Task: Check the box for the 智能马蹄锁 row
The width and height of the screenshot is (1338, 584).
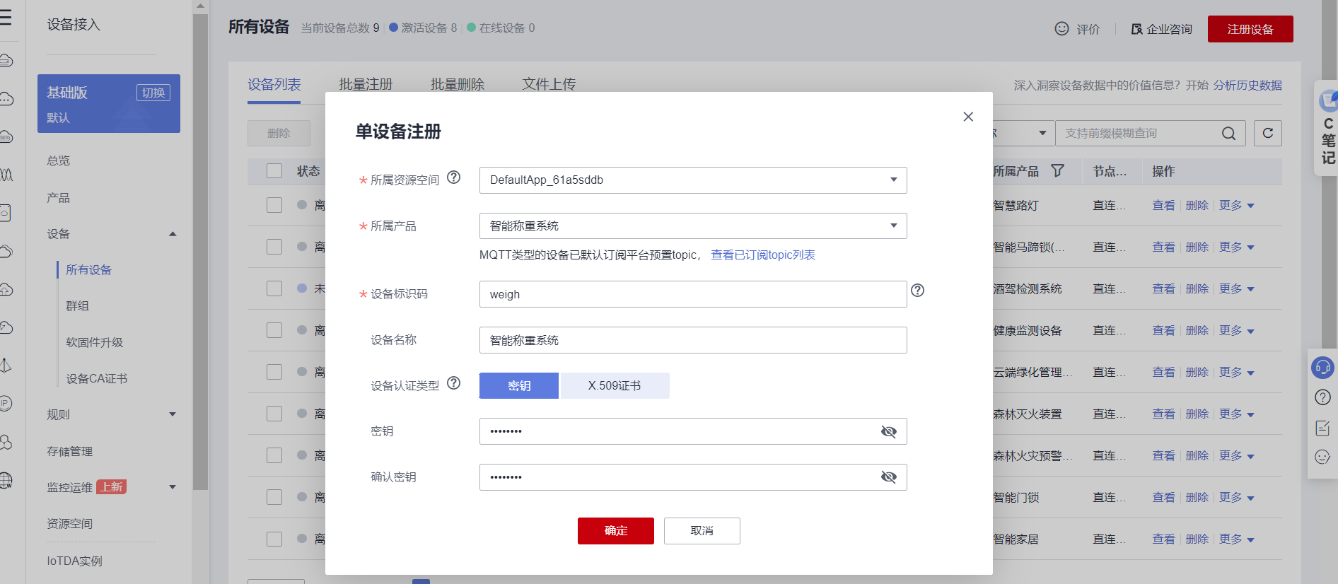Action: [x=274, y=247]
